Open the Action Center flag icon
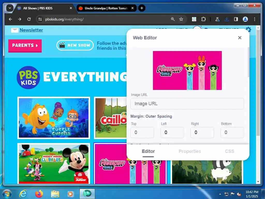Image resolution: width=265 pixels, height=199 pixels. pos(233,194)
